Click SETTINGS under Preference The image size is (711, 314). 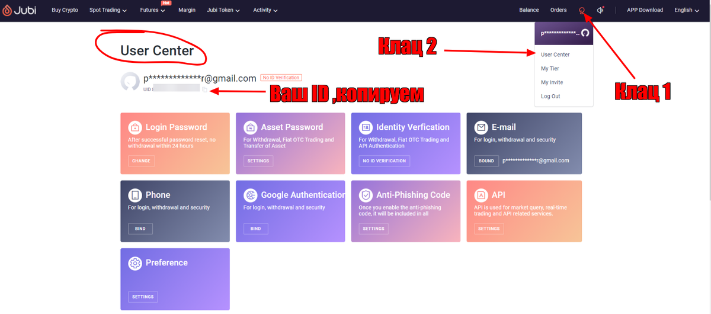point(143,297)
